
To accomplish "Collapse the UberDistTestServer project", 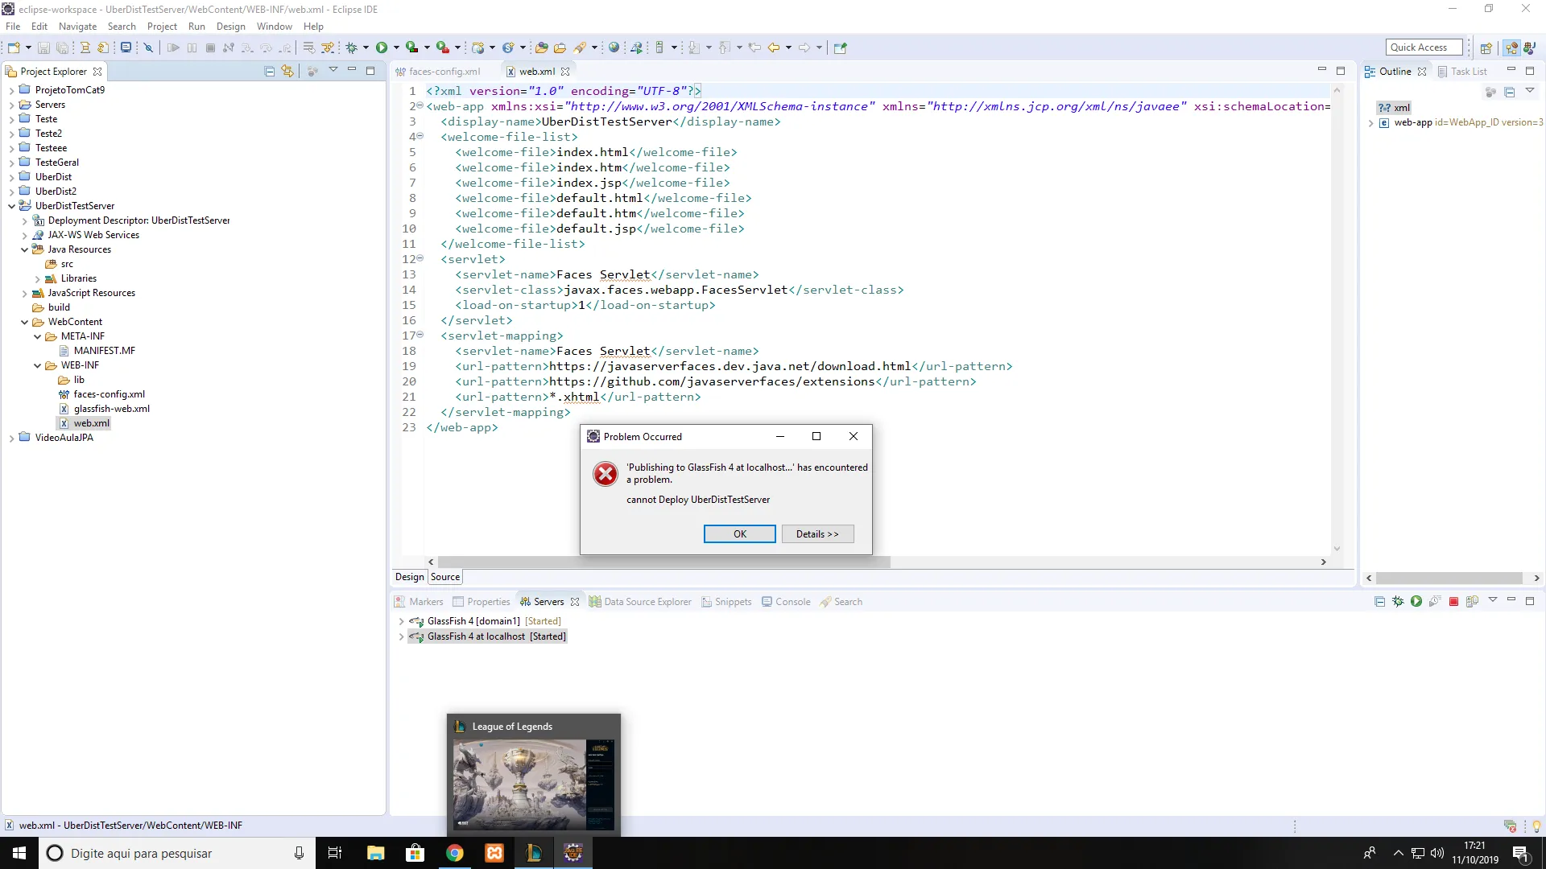I will (x=11, y=206).
